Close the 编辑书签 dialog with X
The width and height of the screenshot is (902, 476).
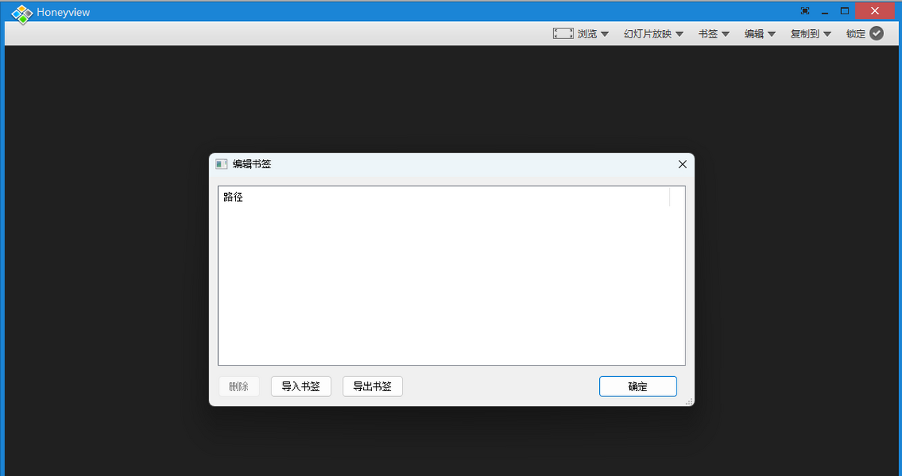pyautogui.click(x=683, y=164)
